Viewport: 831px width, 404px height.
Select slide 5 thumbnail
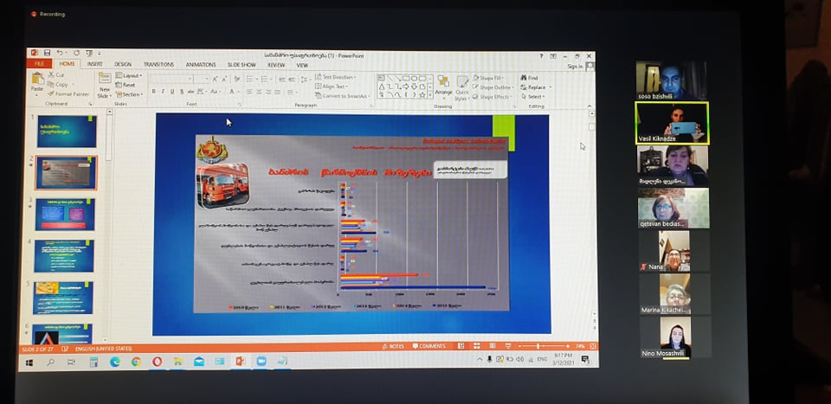(x=63, y=298)
